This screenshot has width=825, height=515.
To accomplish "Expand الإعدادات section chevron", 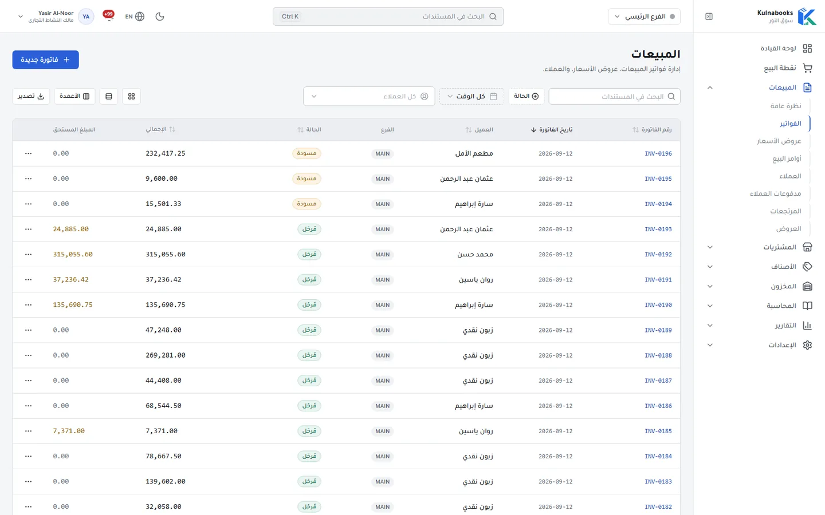I will [710, 345].
